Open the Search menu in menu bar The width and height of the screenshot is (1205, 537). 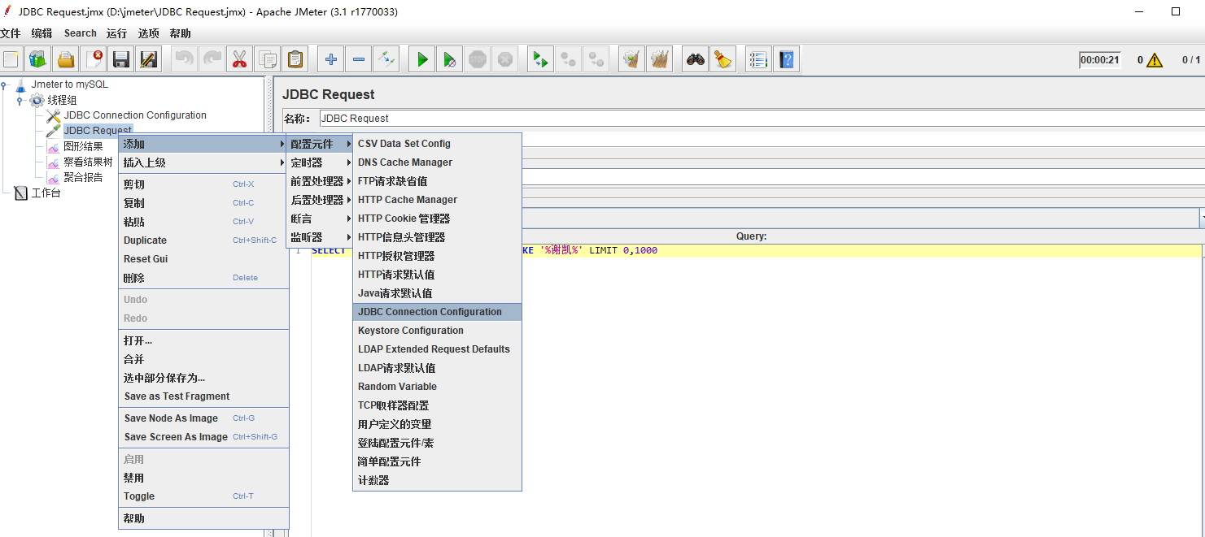(x=81, y=33)
